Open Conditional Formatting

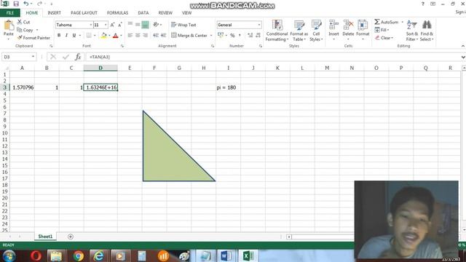(277, 31)
